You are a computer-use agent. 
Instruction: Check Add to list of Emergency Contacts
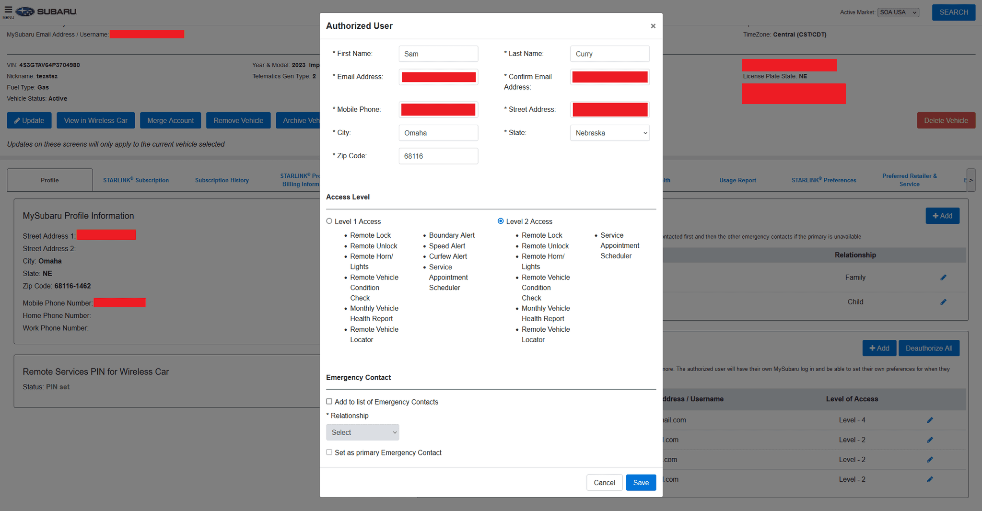[x=329, y=401]
